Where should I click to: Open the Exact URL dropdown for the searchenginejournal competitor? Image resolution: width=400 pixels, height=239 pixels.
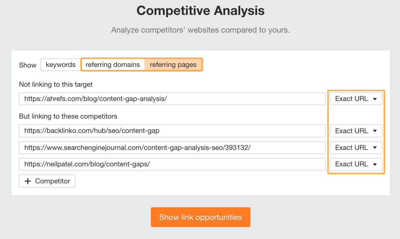click(x=356, y=147)
